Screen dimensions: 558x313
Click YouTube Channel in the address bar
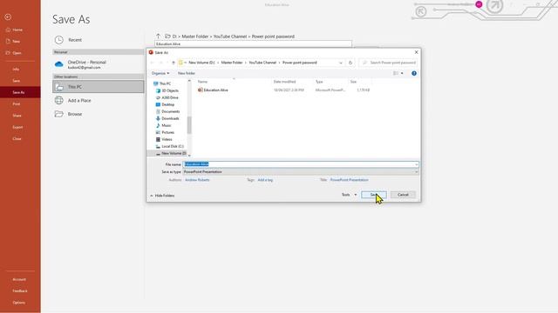point(262,63)
